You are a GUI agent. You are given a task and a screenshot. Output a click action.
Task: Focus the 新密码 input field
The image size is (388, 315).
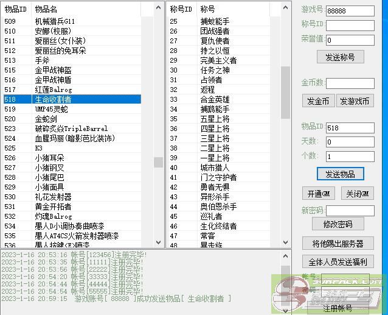350,211
